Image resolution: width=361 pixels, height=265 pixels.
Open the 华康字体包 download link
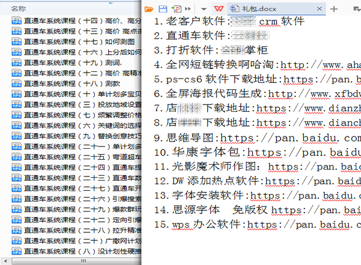304,152
